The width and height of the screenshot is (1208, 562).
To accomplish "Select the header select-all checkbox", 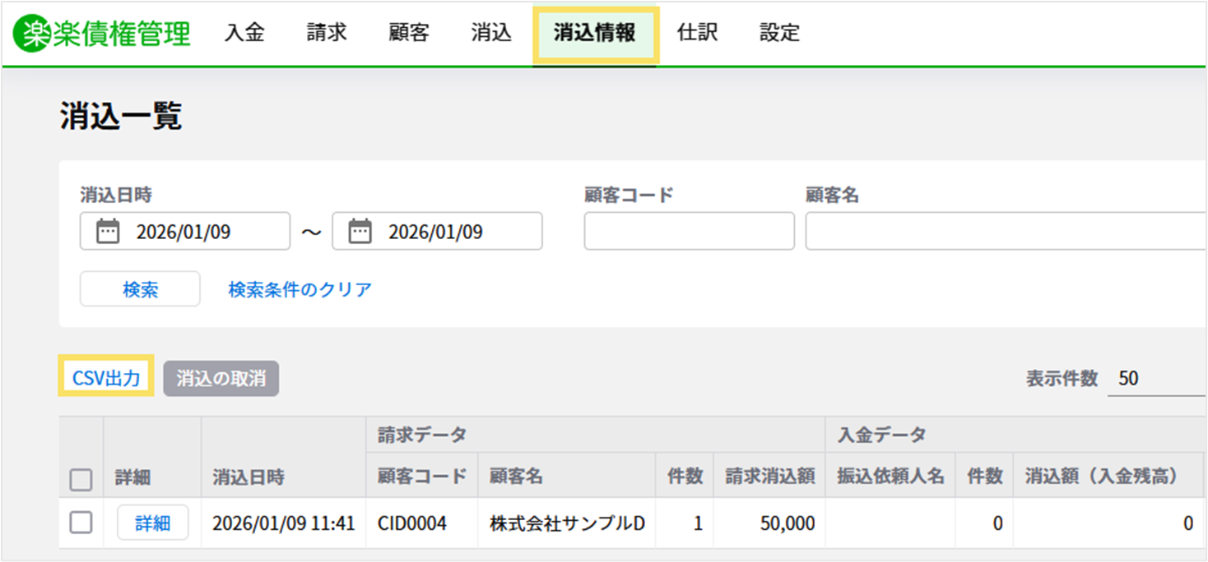I will tap(81, 479).
